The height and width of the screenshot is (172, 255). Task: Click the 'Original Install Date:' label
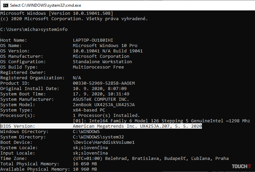click(x=30, y=88)
